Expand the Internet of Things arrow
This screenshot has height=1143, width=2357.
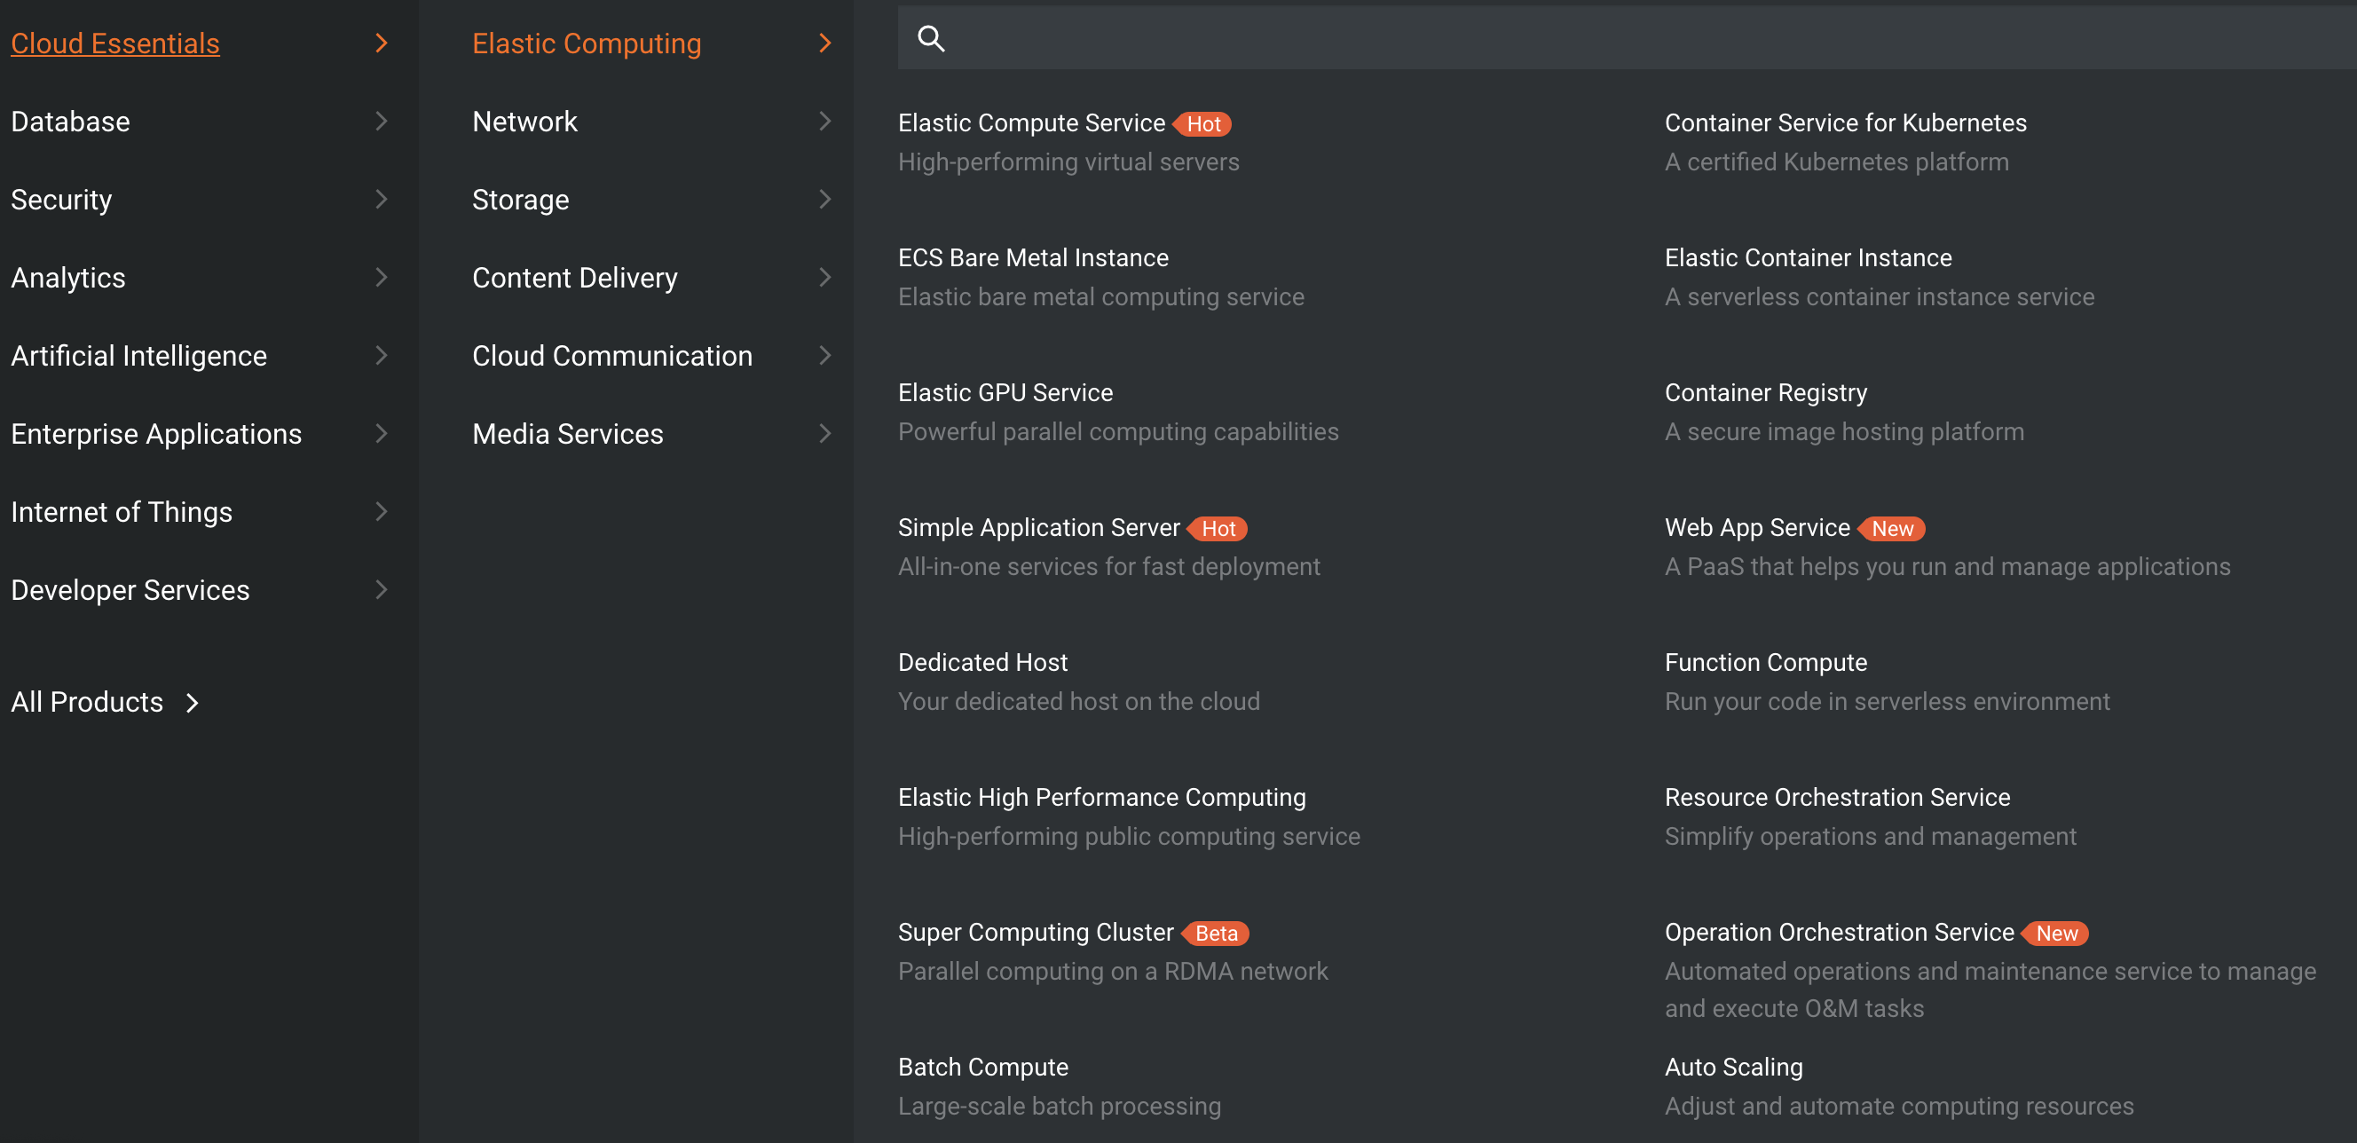(382, 511)
